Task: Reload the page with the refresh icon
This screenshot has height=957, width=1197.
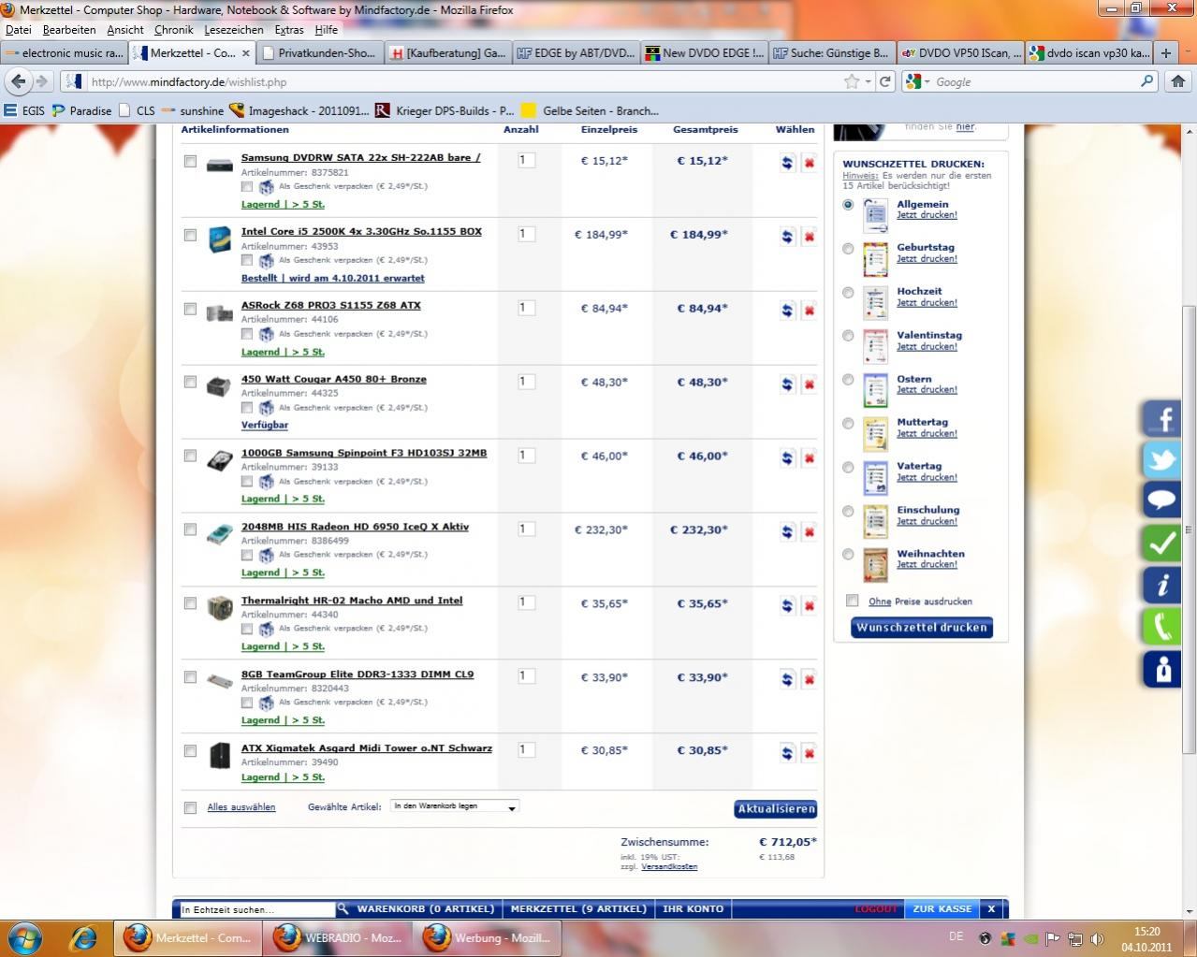Action: pos(884,81)
